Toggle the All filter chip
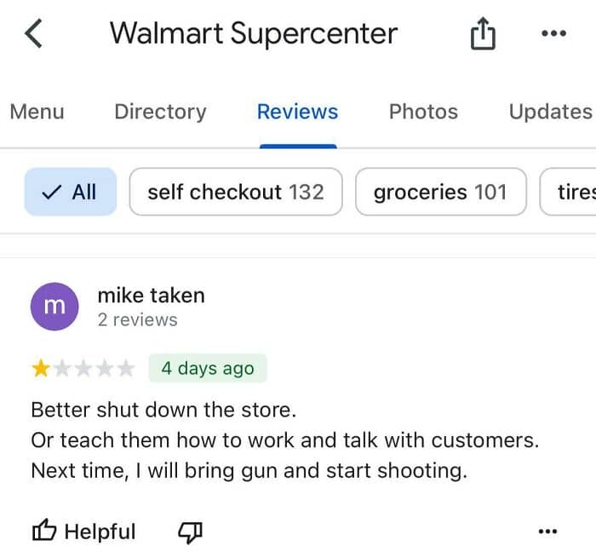This screenshot has width=596, height=552. pyautogui.click(x=71, y=192)
